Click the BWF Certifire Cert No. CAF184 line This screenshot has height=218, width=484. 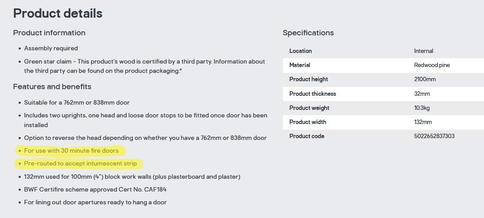click(95, 189)
